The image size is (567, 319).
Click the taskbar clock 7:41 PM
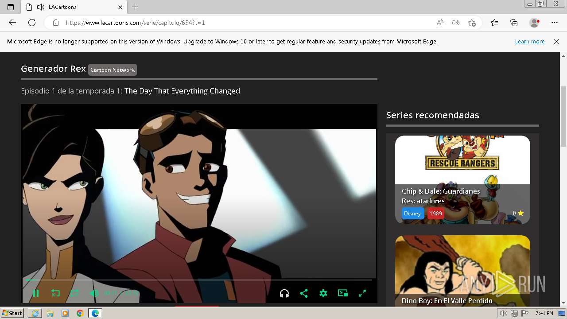pyautogui.click(x=544, y=313)
